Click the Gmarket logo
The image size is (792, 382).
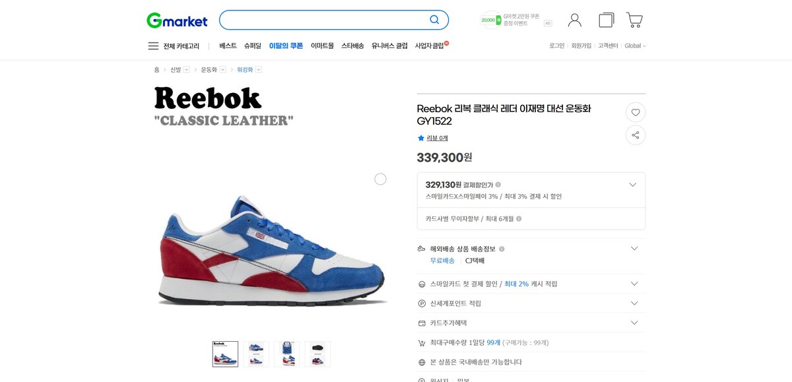[x=177, y=20]
